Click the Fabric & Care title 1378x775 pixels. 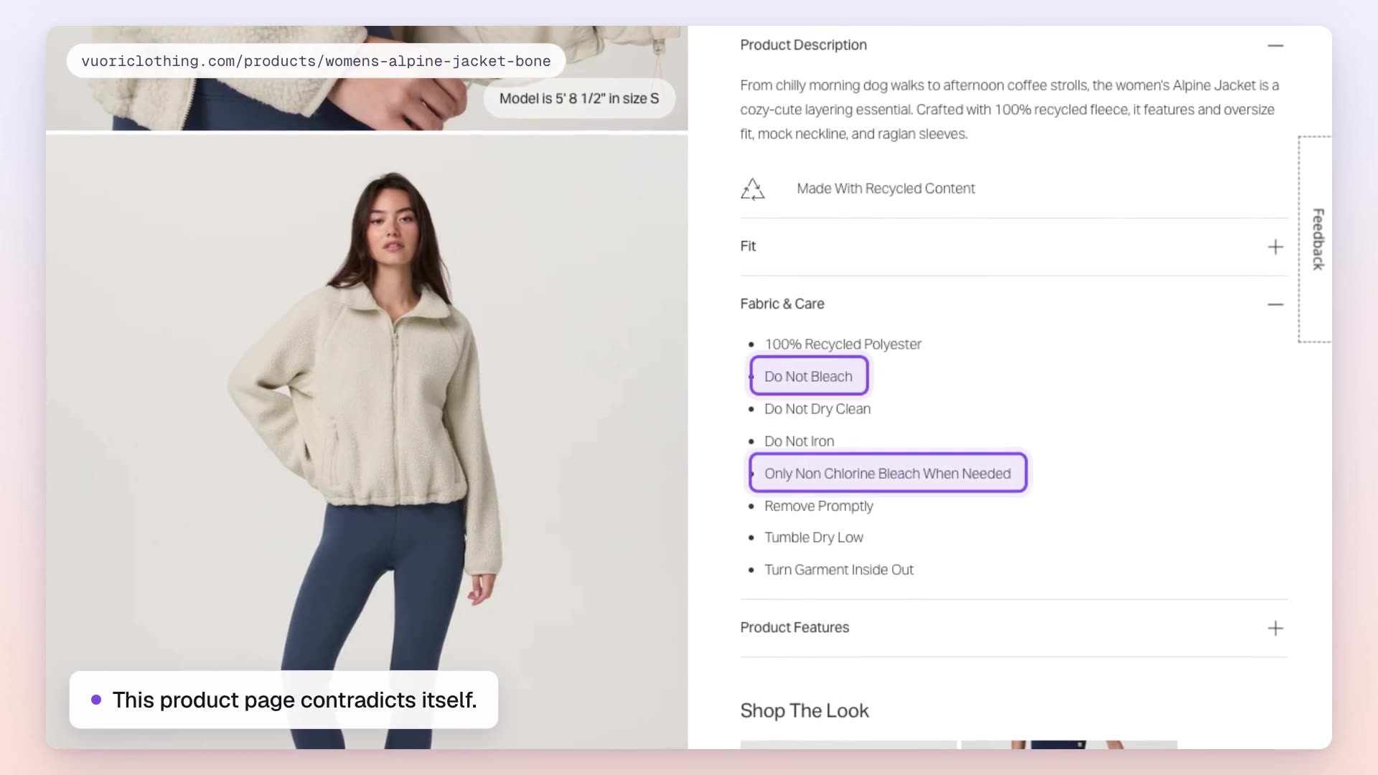(x=782, y=304)
